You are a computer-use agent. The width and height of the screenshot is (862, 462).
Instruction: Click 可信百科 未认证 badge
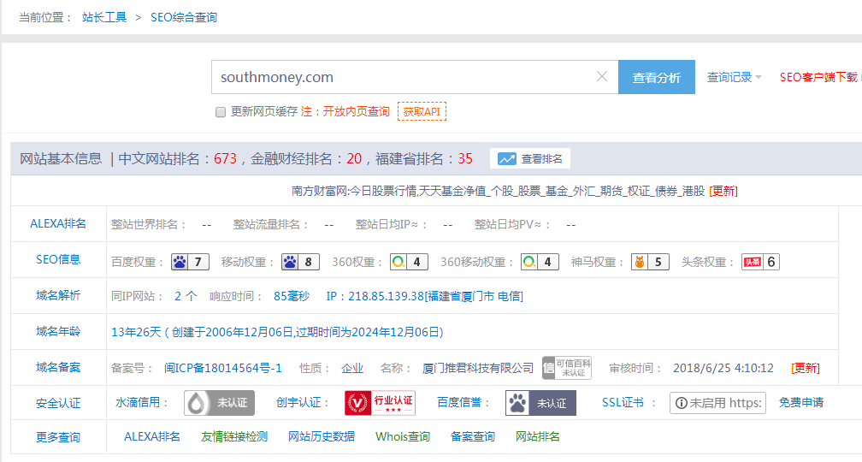point(567,368)
